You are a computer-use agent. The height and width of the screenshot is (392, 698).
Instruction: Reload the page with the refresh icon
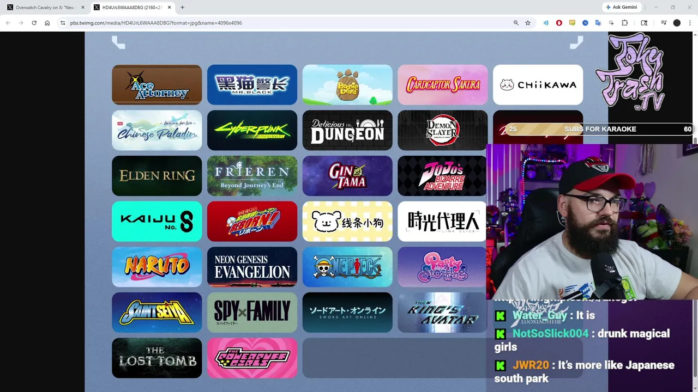34,23
